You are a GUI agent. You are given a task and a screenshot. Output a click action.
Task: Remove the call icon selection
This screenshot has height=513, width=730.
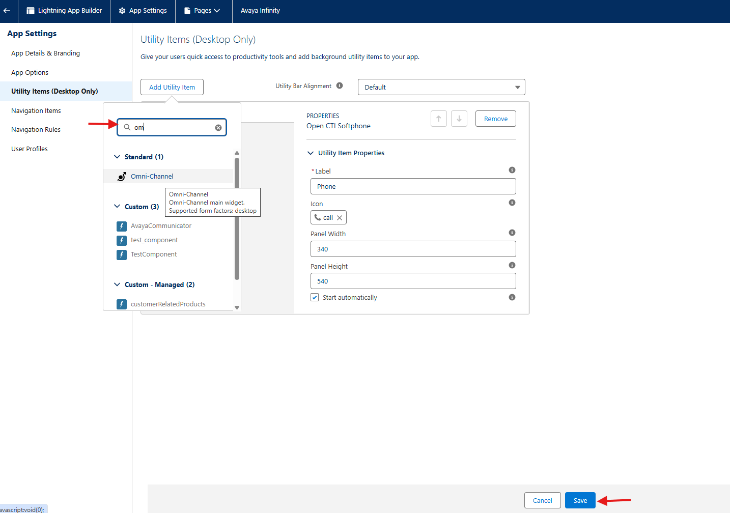point(340,218)
